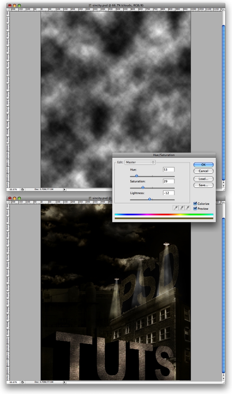Click the status bar icon in top window
Viewport: 232px width, 394px height.
pyautogui.click(x=22, y=189)
